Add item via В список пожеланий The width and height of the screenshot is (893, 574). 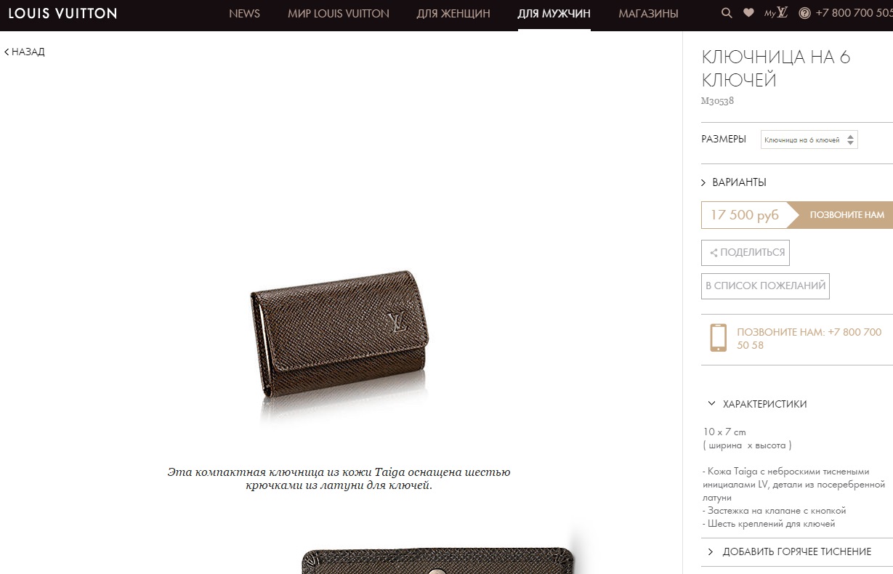coord(765,286)
